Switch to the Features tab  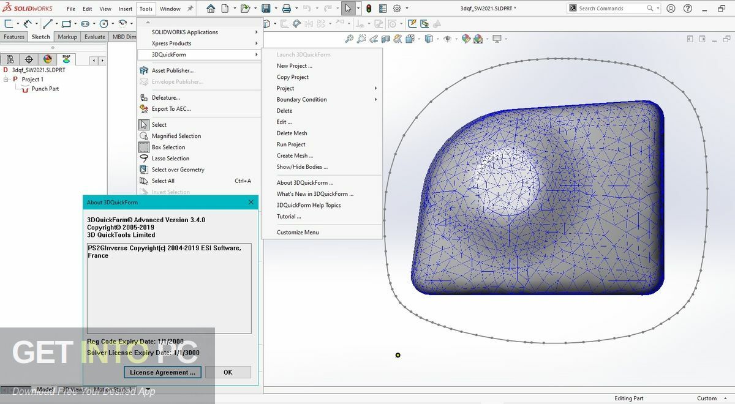[x=13, y=37]
